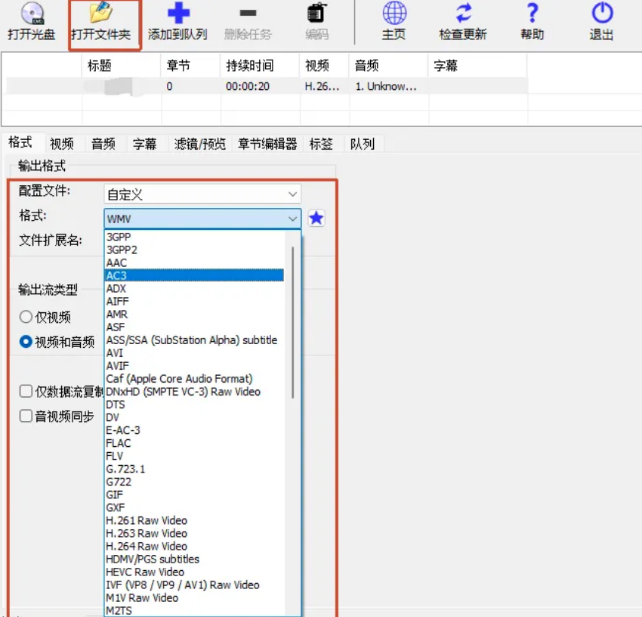Toggle the 仅数据流复制 checkbox
642x617 pixels.
[x=26, y=391]
